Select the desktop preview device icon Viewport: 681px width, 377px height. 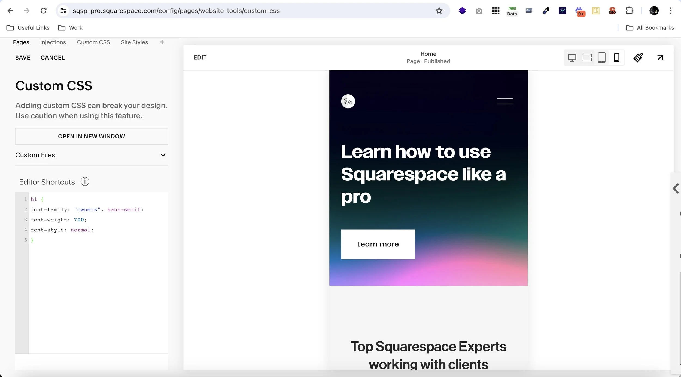tap(572, 57)
